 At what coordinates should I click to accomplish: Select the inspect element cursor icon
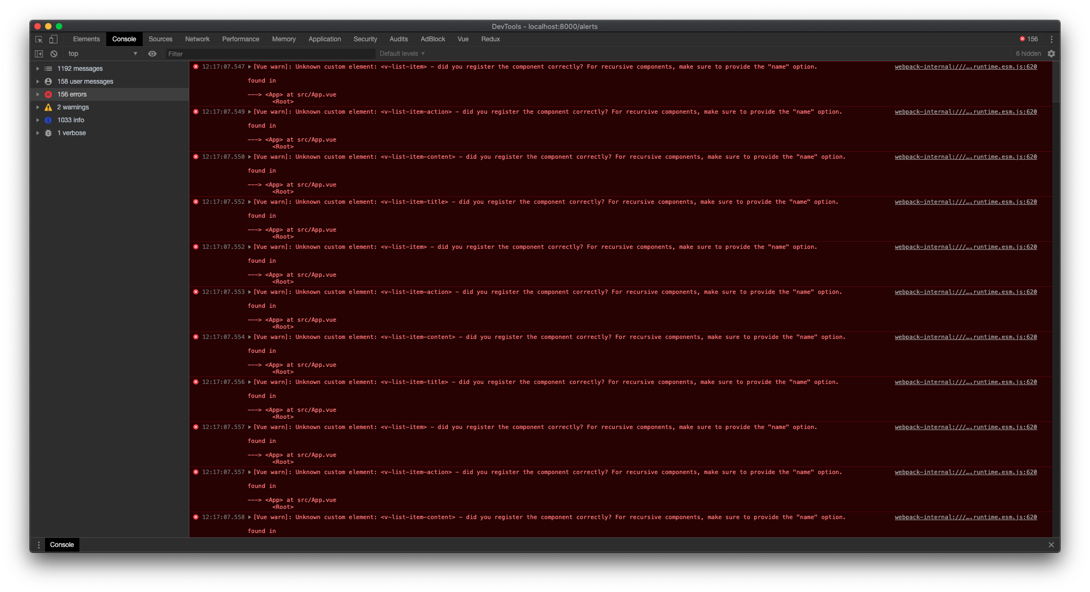coord(39,39)
